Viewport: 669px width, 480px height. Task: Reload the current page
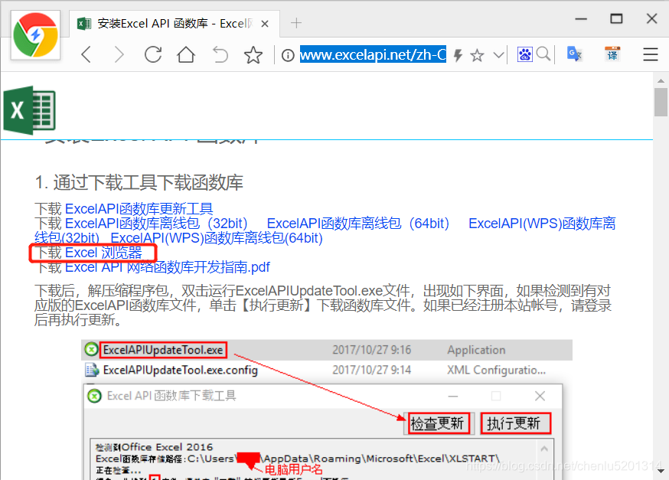coord(153,54)
